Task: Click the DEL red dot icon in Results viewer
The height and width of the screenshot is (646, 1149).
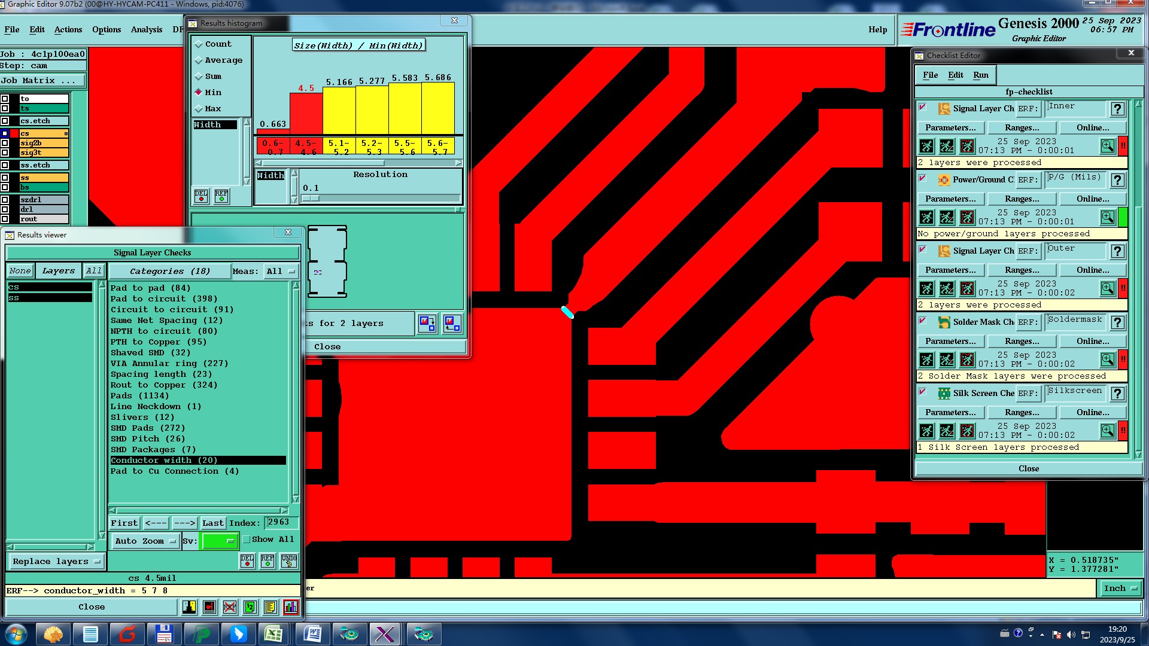Action: click(x=247, y=560)
